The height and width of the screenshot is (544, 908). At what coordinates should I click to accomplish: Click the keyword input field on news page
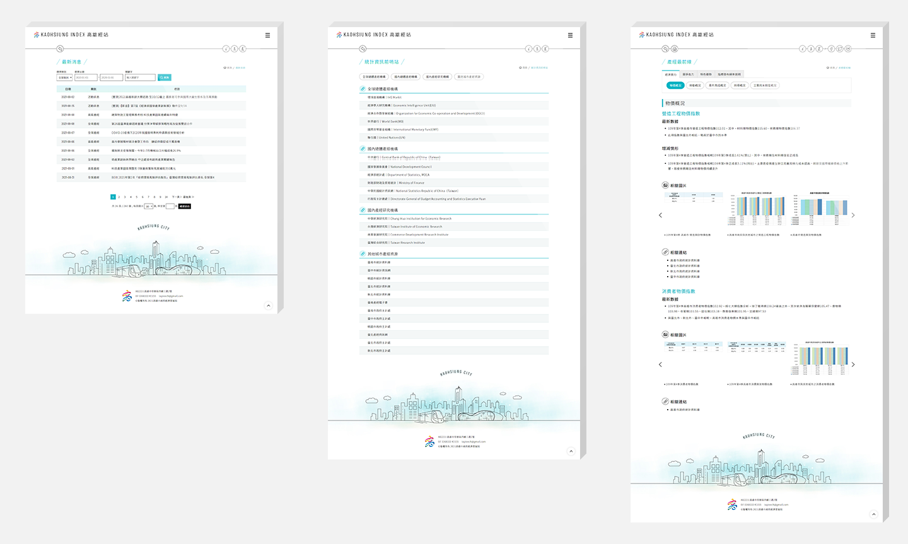(140, 78)
